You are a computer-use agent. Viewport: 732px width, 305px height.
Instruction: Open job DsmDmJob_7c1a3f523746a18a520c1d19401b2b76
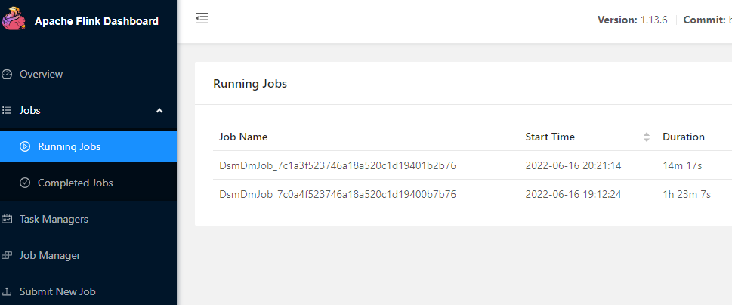pyautogui.click(x=338, y=165)
